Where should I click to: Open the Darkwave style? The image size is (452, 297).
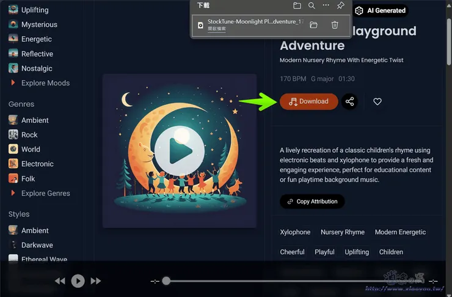(x=31, y=245)
